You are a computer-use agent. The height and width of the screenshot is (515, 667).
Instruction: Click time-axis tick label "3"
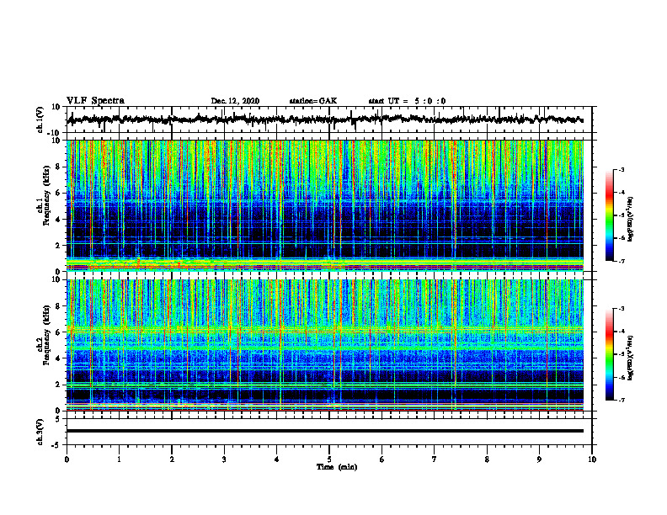pos(224,459)
